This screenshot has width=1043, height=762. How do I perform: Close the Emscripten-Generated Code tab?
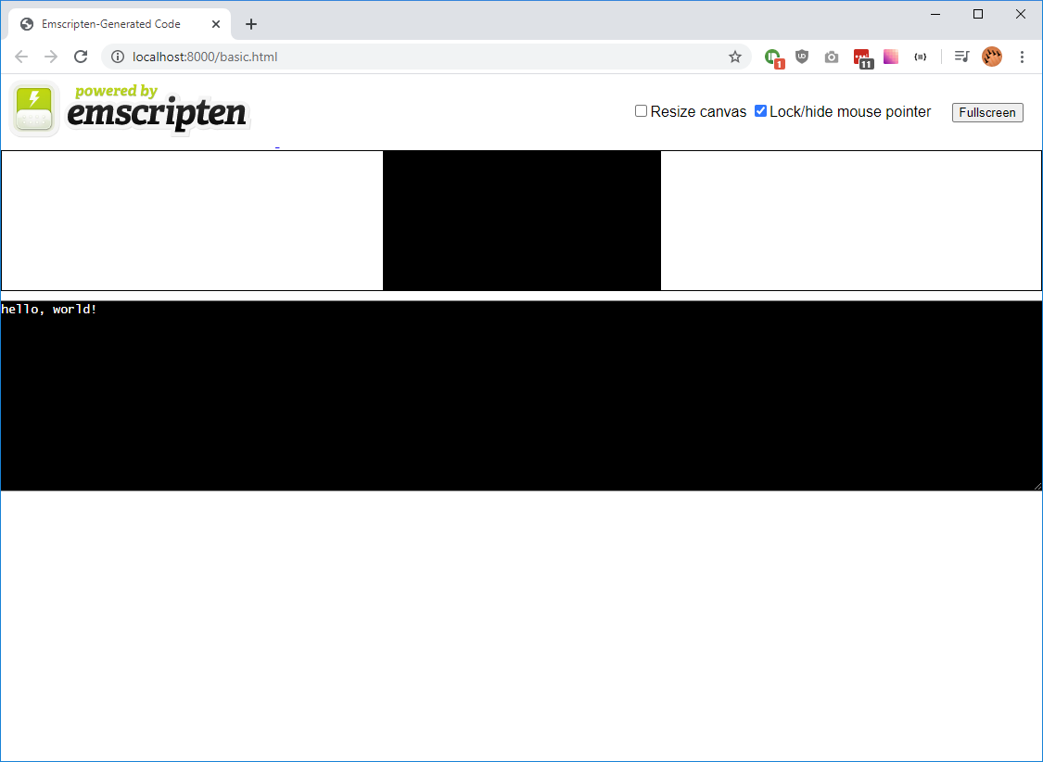pos(215,24)
